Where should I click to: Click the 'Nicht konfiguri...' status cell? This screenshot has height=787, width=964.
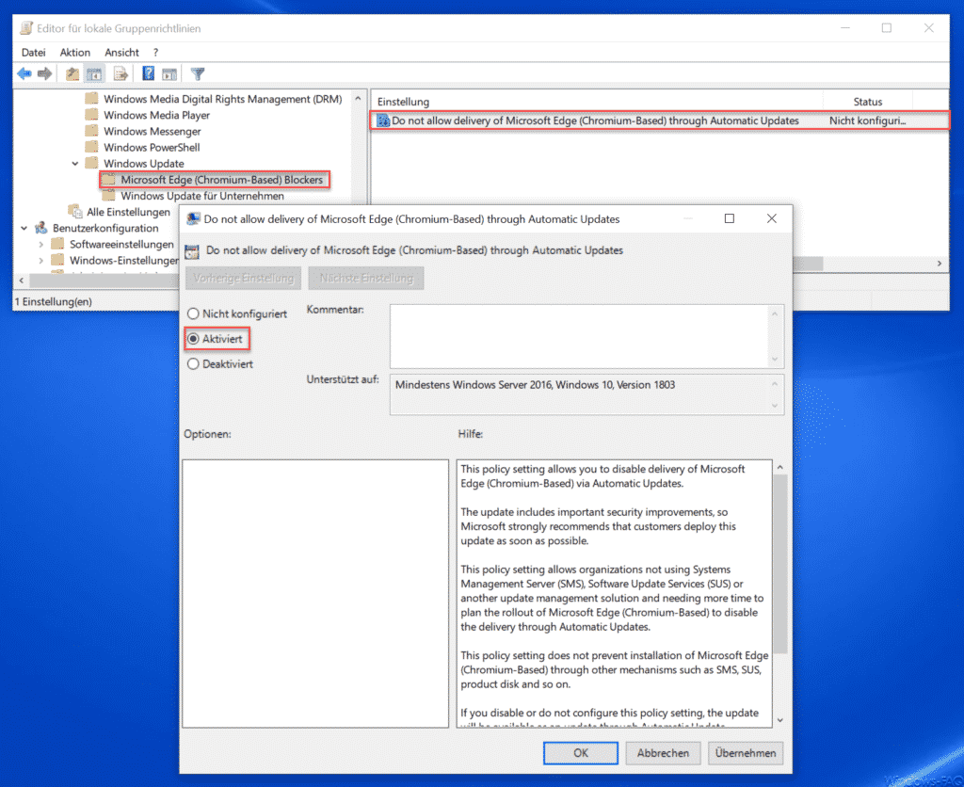[867, 120]
